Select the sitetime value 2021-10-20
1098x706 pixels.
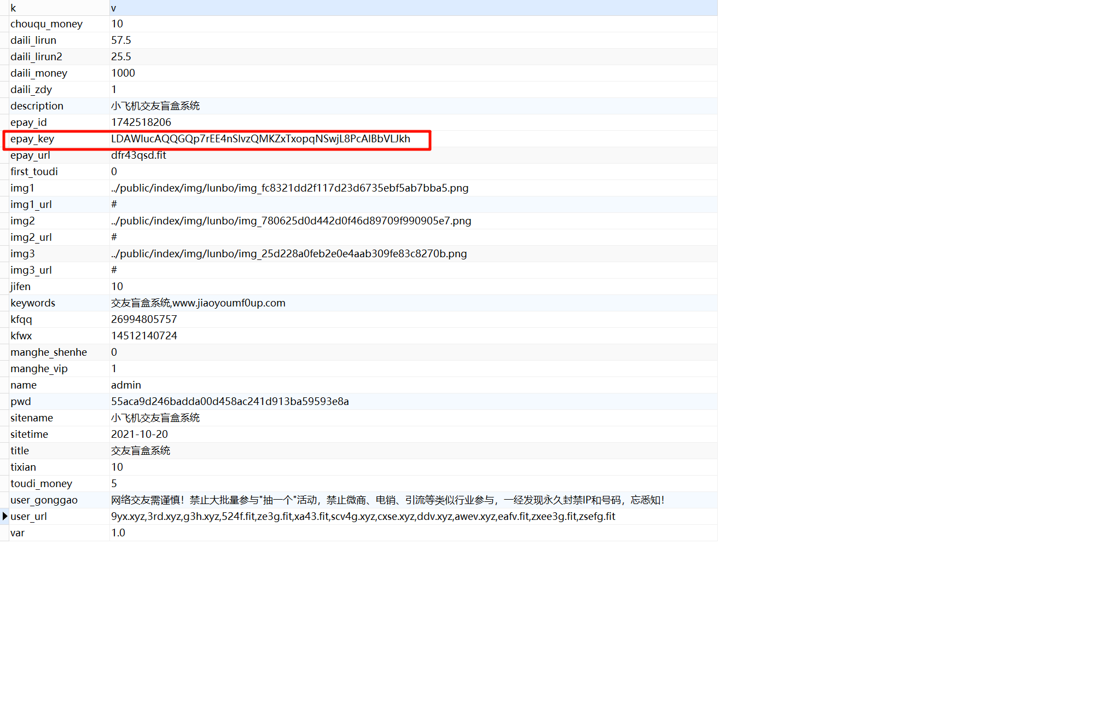tap(140, 435)
